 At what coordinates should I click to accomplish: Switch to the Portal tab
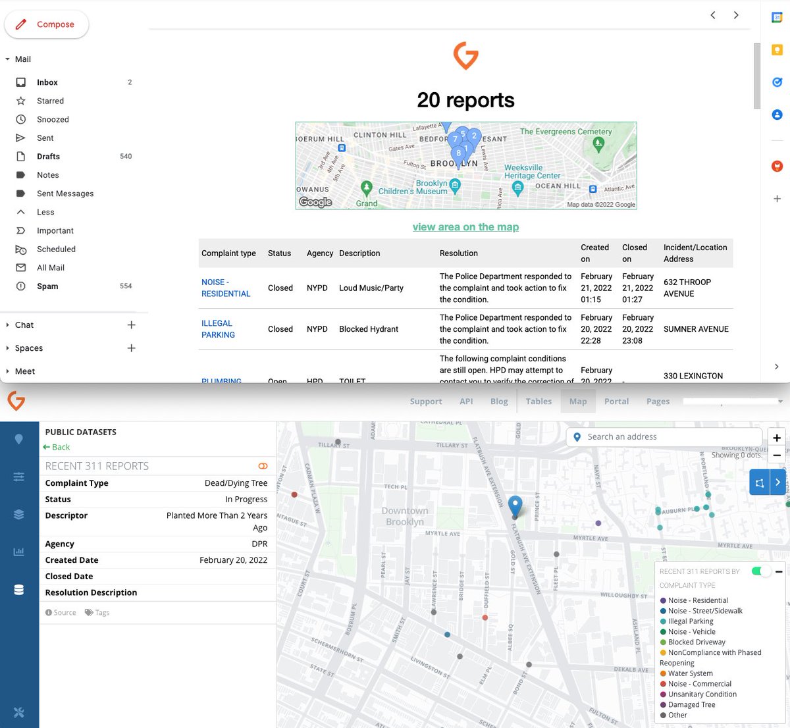pos(616,402)
